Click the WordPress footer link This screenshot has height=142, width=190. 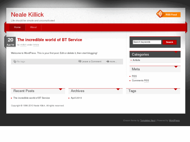point(174,120)
